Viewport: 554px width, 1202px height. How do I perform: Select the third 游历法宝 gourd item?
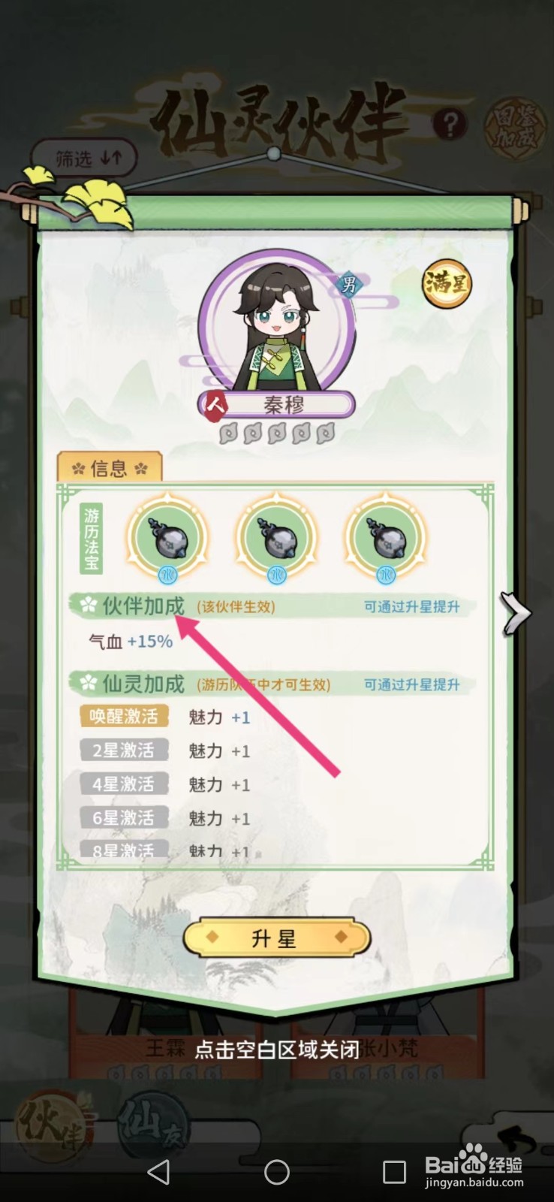point(386,538)
